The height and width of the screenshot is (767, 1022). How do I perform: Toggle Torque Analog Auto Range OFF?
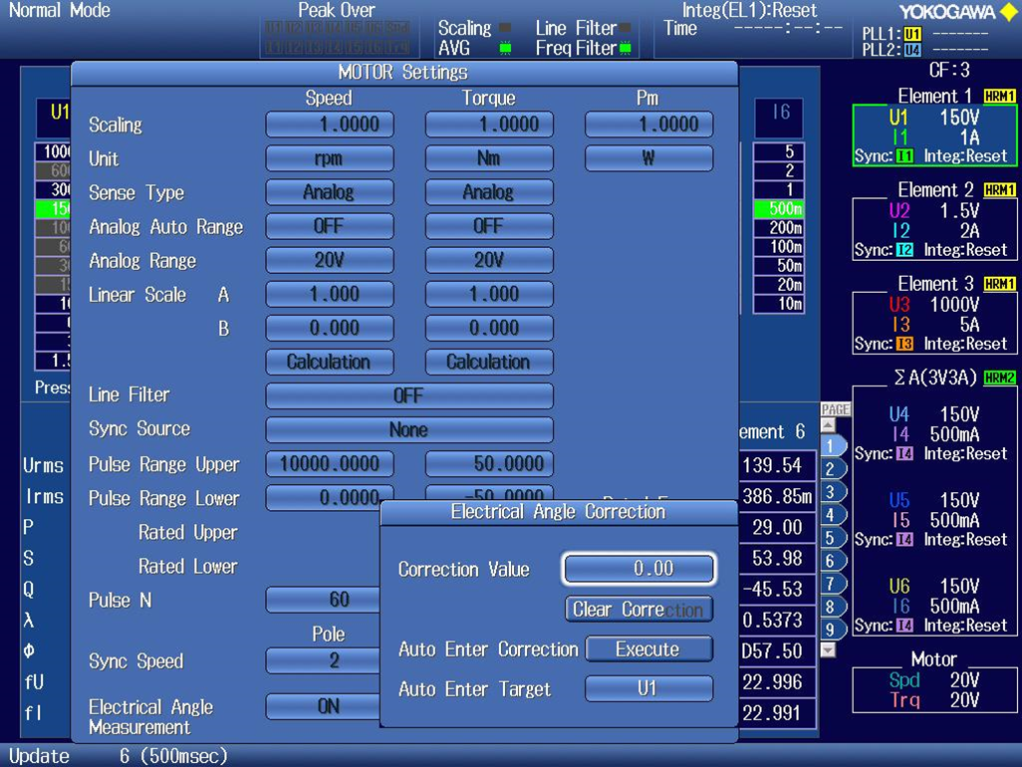pyautogui.click(x=489, y=227)
